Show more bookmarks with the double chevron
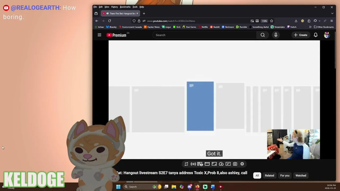Image resolution: width=340 pixels, height=191 pixels. pos(310,27)
